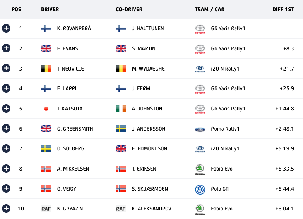This screenshot has width=303, height=219.
Task: Expand the row for K. Rovanperä
Action: tap(6, 28)
